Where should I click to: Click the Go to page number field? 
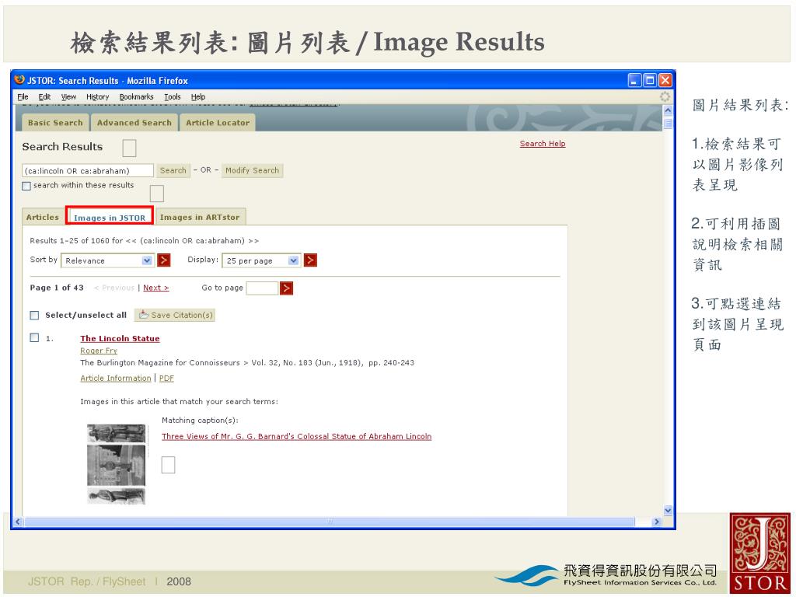click(x=262, y=288)
